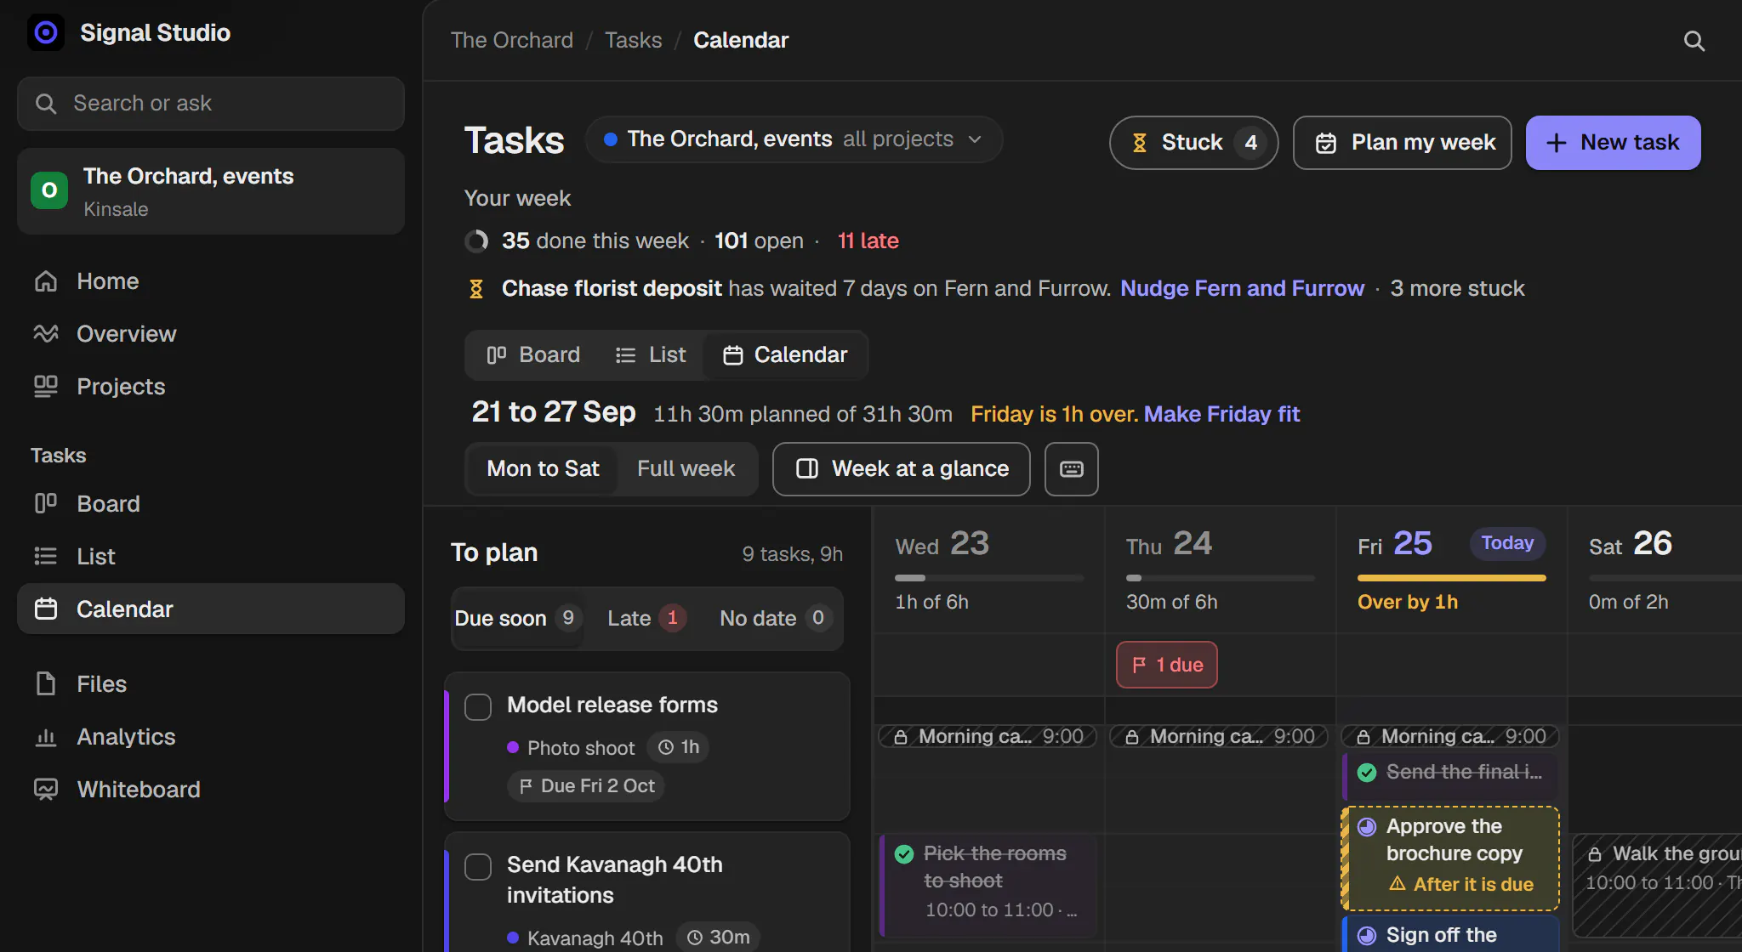
Task: Toggle status of Sign off the task
Action: 1367,935
